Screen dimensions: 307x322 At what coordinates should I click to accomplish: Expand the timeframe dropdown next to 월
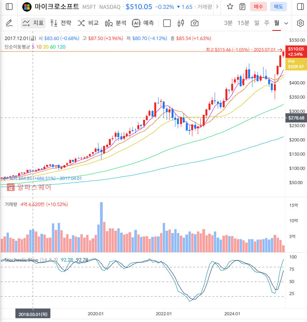[x=286, y=23]
